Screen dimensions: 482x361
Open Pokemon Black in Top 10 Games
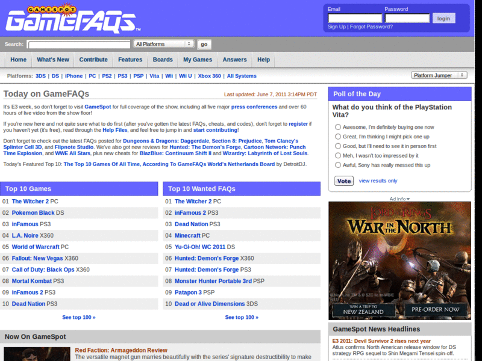point(33,213)
